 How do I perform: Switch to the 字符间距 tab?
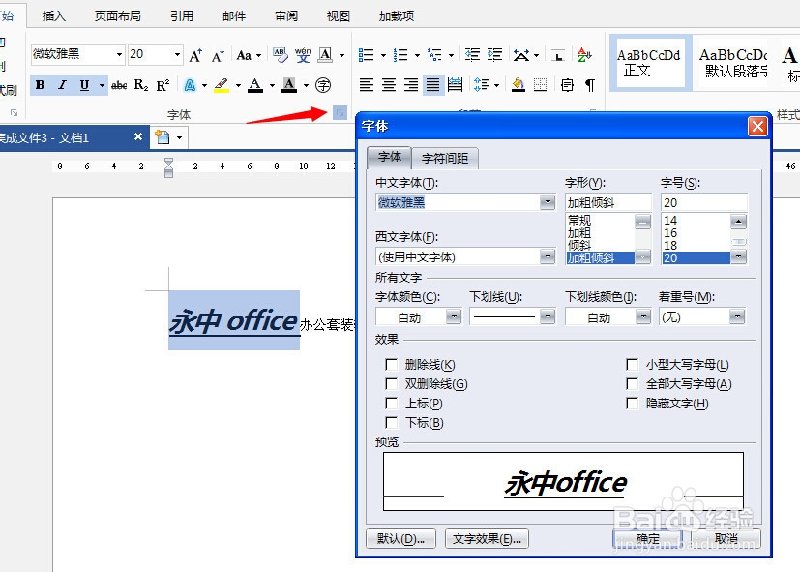pyautogui.click(x=445, y=158)
